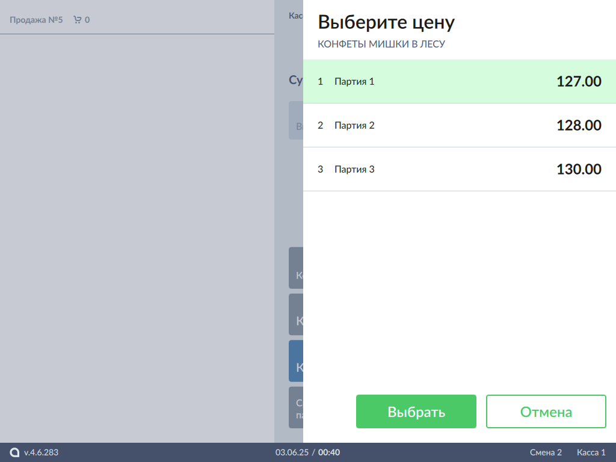
Task: Click the app logo icon in status bar
Action: coord(15,452)
